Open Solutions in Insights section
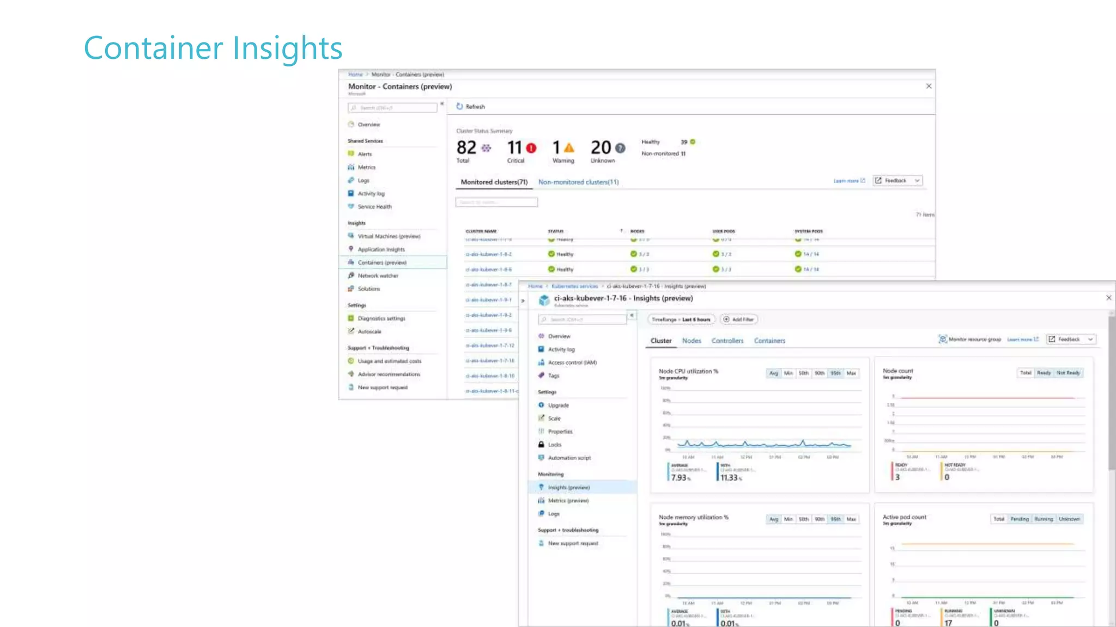 point(368,288)
